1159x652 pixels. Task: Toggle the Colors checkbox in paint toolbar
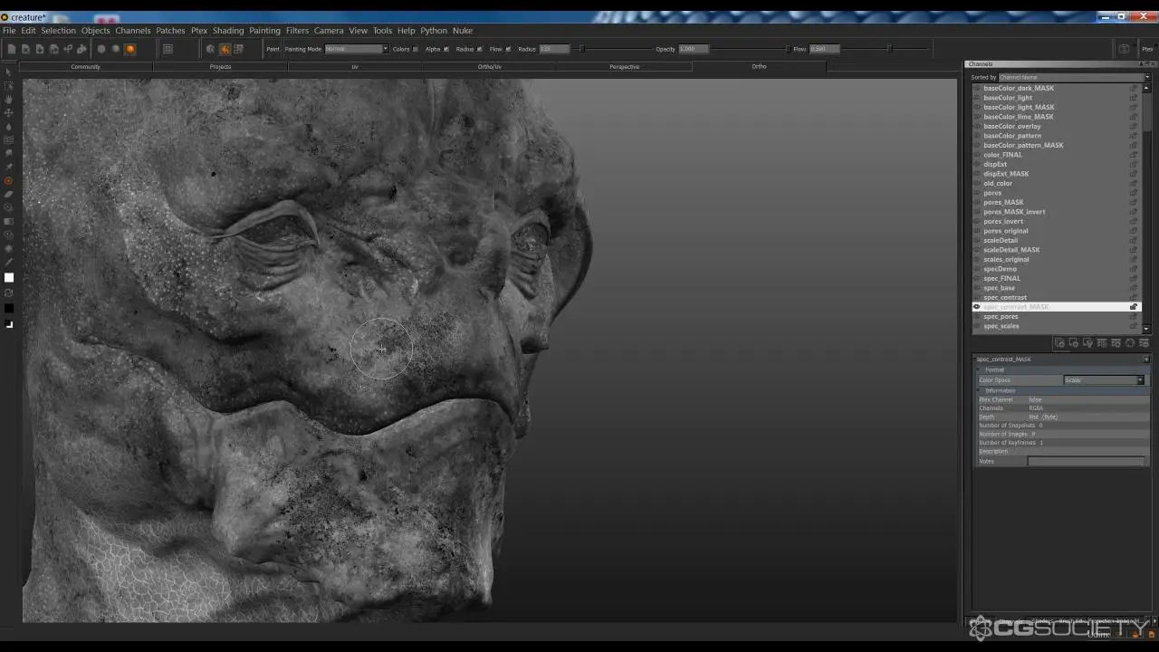pos(416,49)
